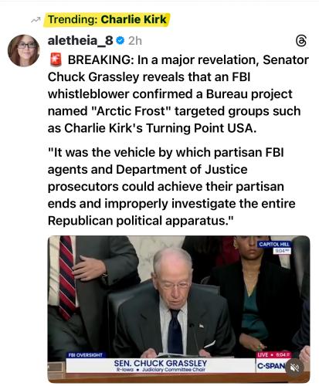Open aletheia_8's profile picture
The width and height of the screenshot is (319, 386).
24,51
